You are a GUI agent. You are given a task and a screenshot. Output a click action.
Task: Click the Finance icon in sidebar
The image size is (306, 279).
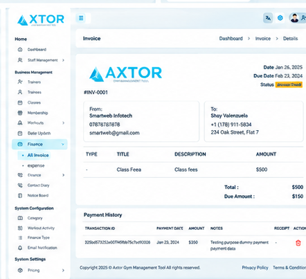point(20,144)
